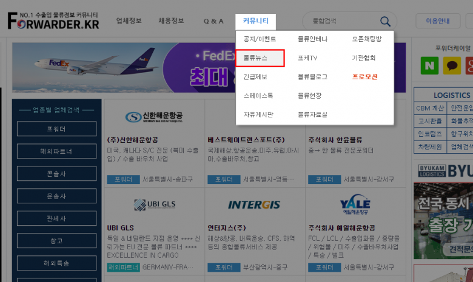
Task: Select 오픈채팅방 menu entry
Action: 367,39
